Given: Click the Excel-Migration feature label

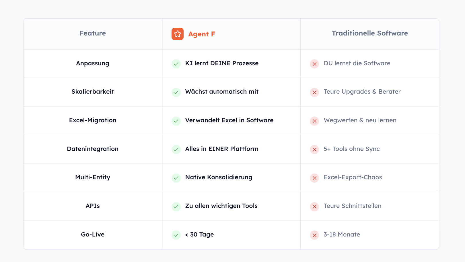Looking at the screenshot, I should (93, 120).
